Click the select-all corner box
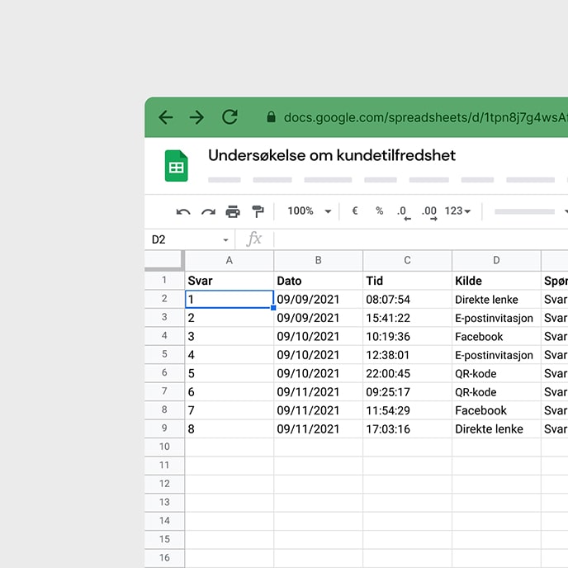Viewport: 568px width, 568px height. (164, 260)
